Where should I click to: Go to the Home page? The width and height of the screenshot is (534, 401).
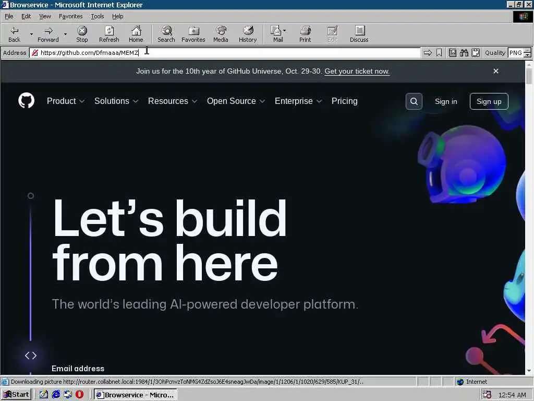[136, 34]
